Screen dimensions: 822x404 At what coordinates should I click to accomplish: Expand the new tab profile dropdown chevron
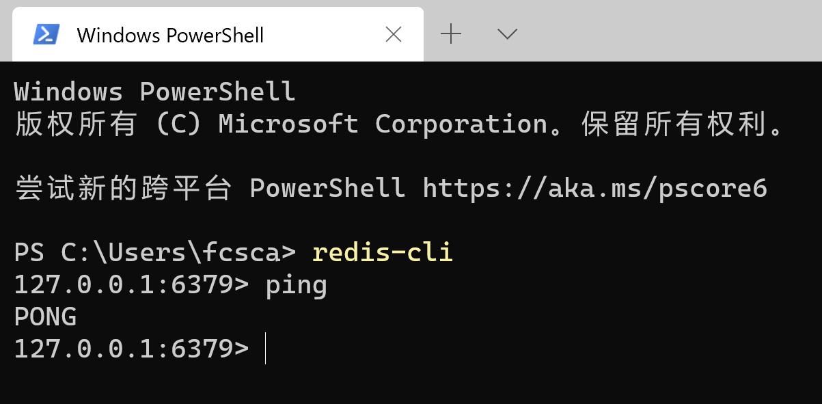click(507, 33)
